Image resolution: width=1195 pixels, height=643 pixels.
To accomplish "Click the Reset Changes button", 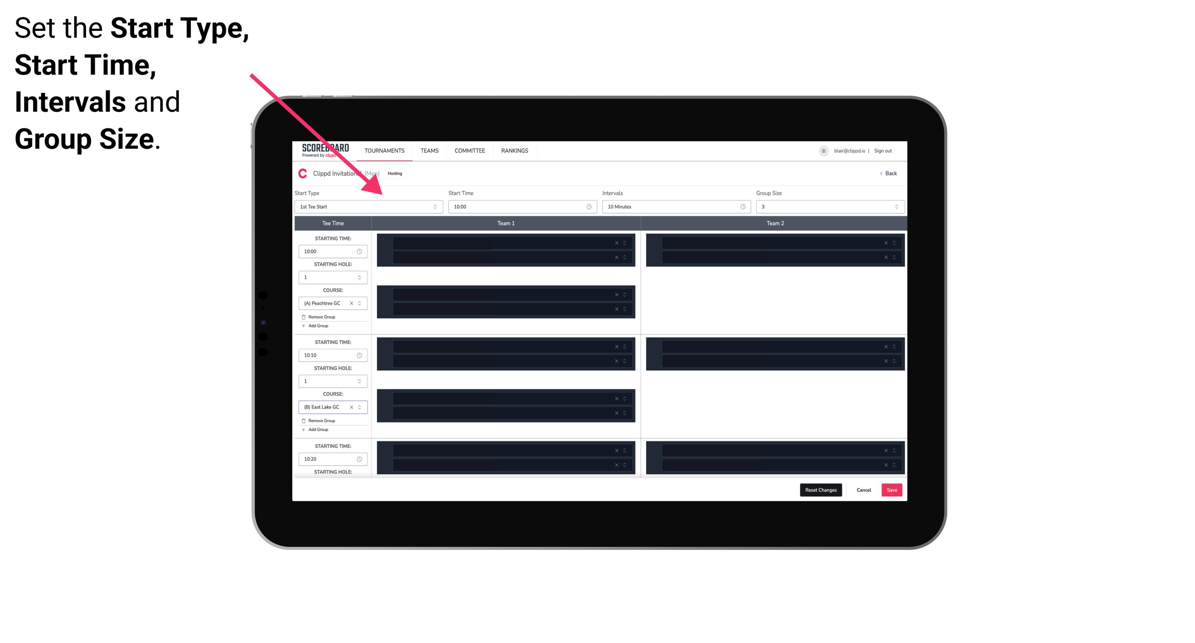I will pos(821,489).
